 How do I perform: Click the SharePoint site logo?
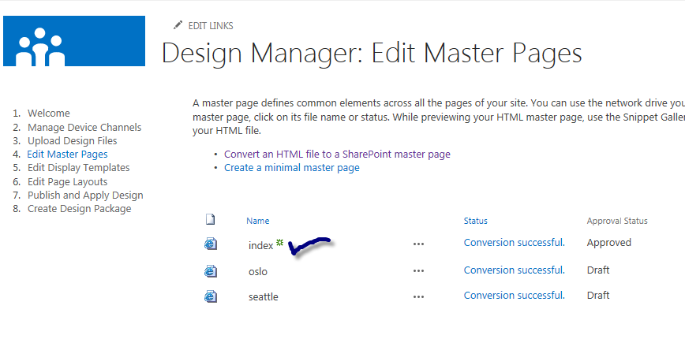click(74, 40)
